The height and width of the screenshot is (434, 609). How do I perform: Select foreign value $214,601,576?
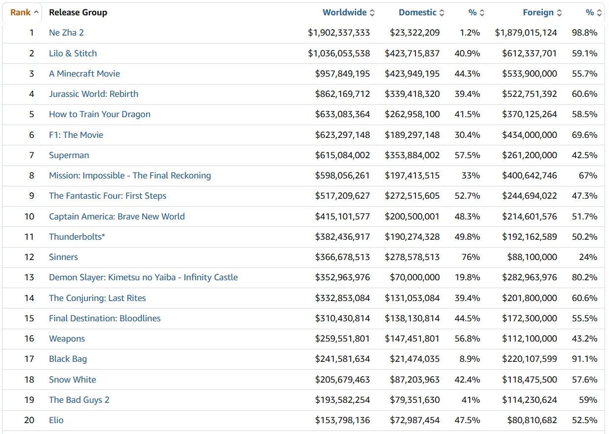529,216
